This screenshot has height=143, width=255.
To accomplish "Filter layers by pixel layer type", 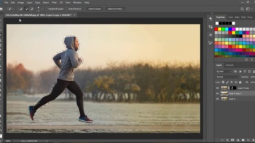I will click(x=235, y=71).
